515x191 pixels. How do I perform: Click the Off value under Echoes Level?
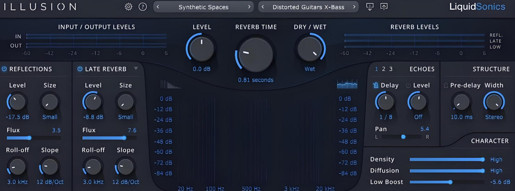click(x=418, y=117)
